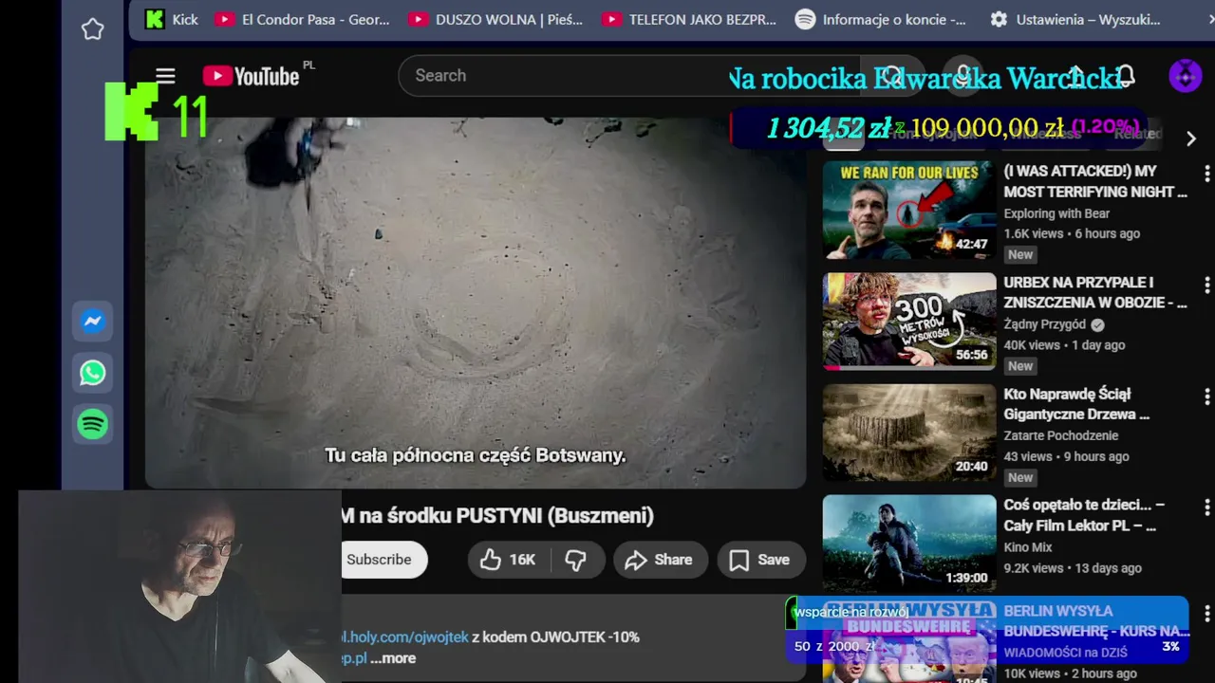Click the 56:56 duration badge
The height and width of the screenshot is (683, 1215).
point(971,355)
